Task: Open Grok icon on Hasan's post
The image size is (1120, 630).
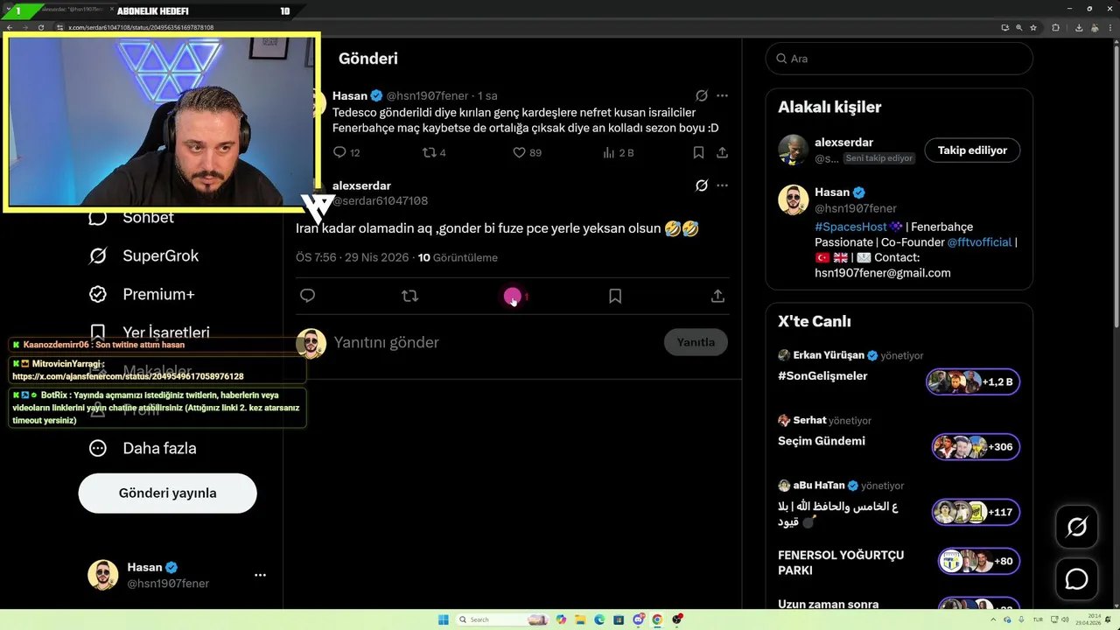Action: pyautogui.click(x=702, y=95)
